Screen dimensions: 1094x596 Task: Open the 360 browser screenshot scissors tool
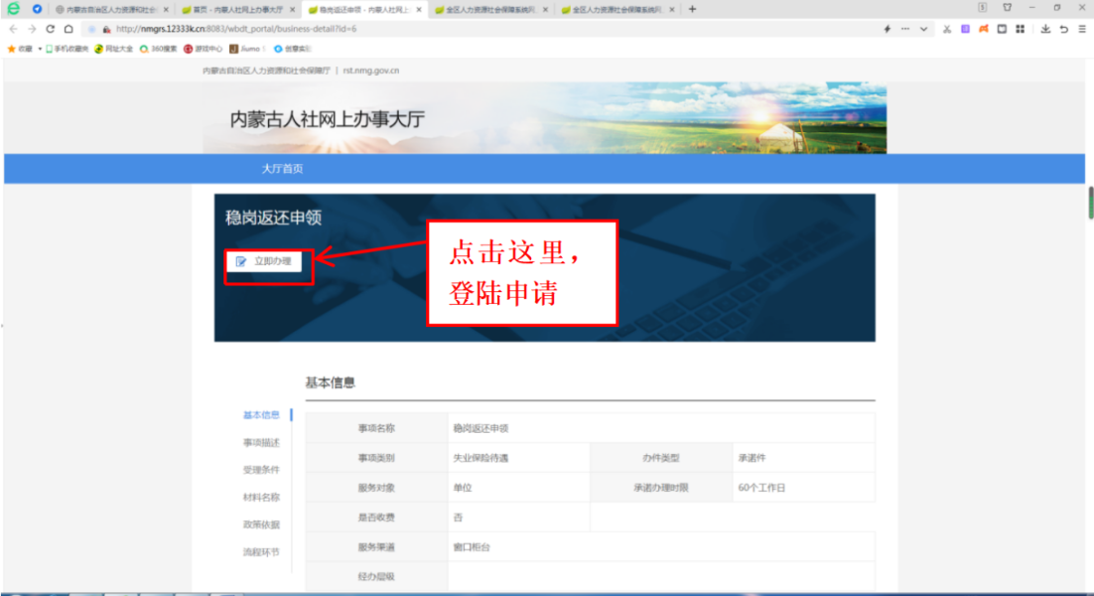tap(946, 29)
